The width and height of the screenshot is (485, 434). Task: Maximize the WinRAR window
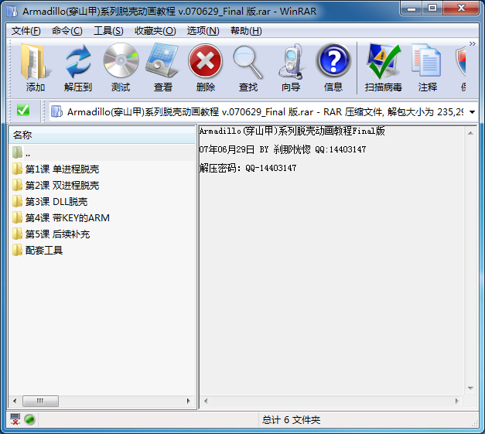(x=432, y=8)
